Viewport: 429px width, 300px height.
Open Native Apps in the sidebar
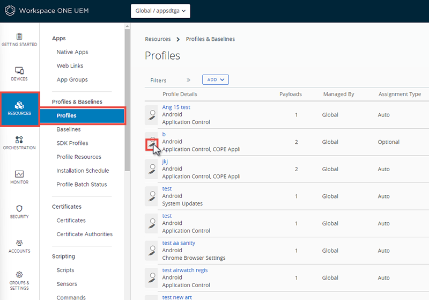click(x=72, y=52)
